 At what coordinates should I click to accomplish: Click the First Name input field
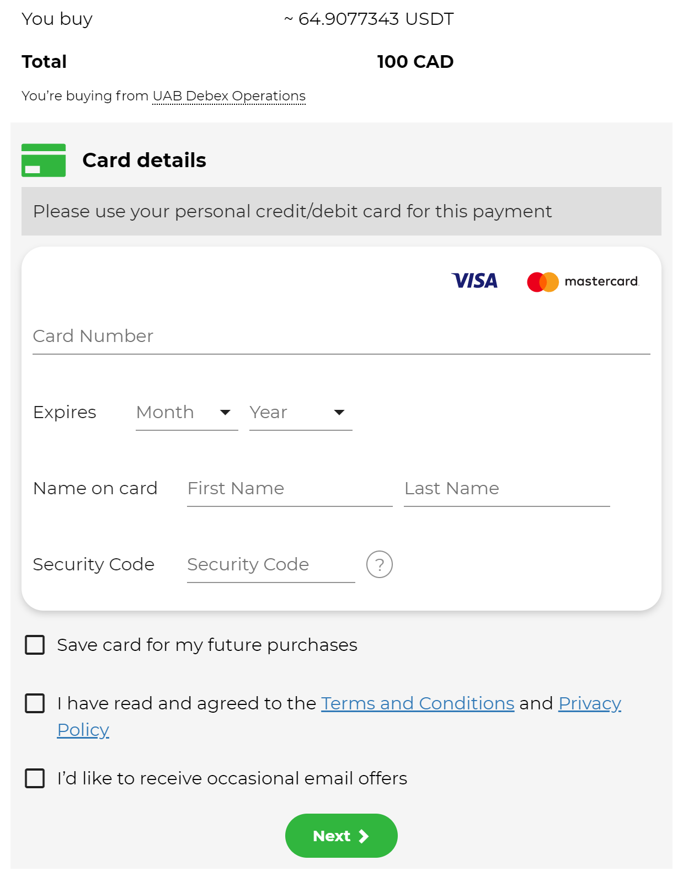290,489
